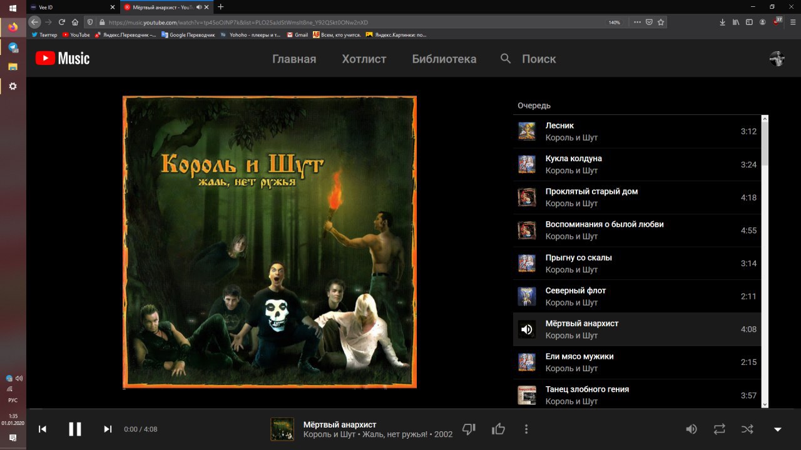Mute the player volume
This screenshot has width=801, height=450.
pyautogui.click(x=691, y=429)
